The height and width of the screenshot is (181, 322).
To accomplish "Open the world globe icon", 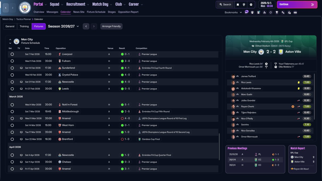I will pos(244,5).
